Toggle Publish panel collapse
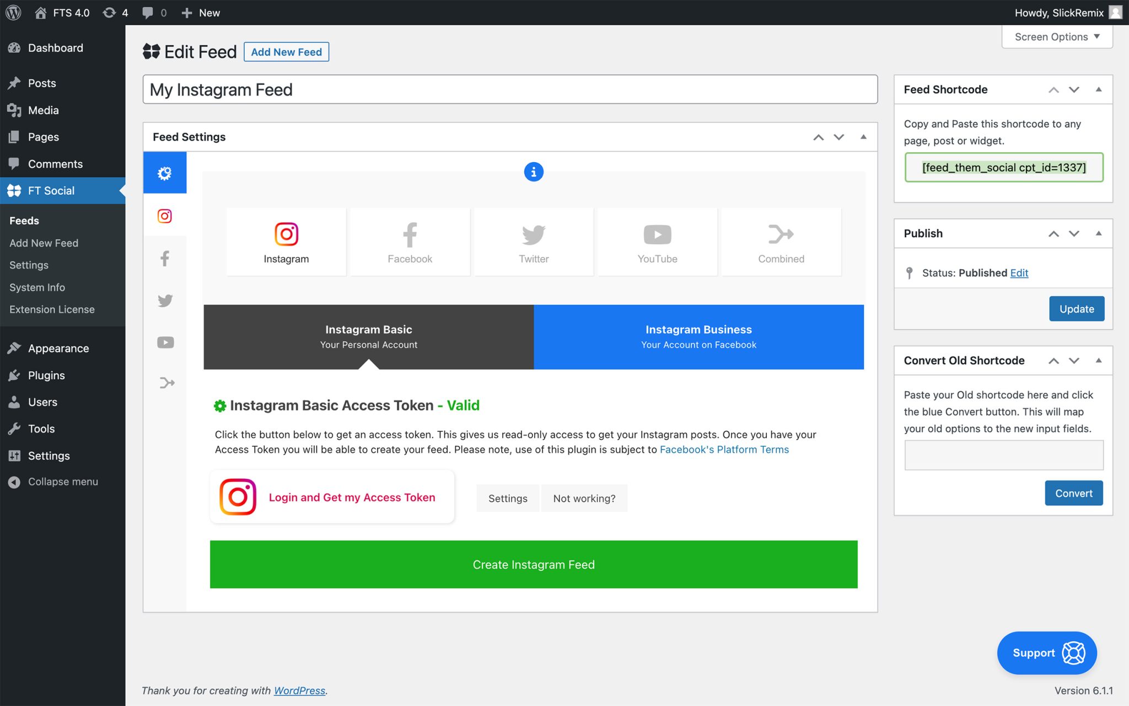This screenshot has width=1129, height=706. (1099, 233)
